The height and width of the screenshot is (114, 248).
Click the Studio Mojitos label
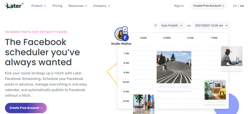pos(121,44)
